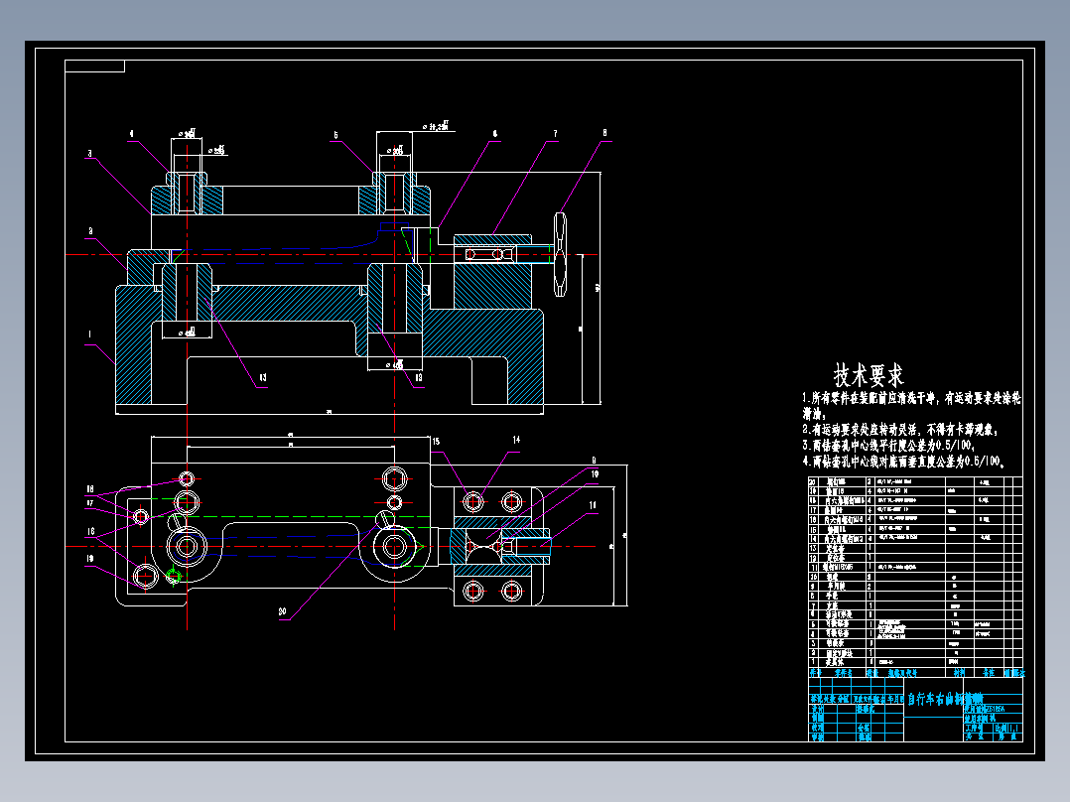1070x802 pixels.
Task: Click part callout number 2 in the front view
Action: (x=90, y=231)
